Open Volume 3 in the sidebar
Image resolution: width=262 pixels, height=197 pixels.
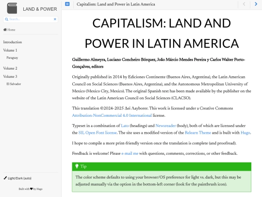click(x=10, y=76)
